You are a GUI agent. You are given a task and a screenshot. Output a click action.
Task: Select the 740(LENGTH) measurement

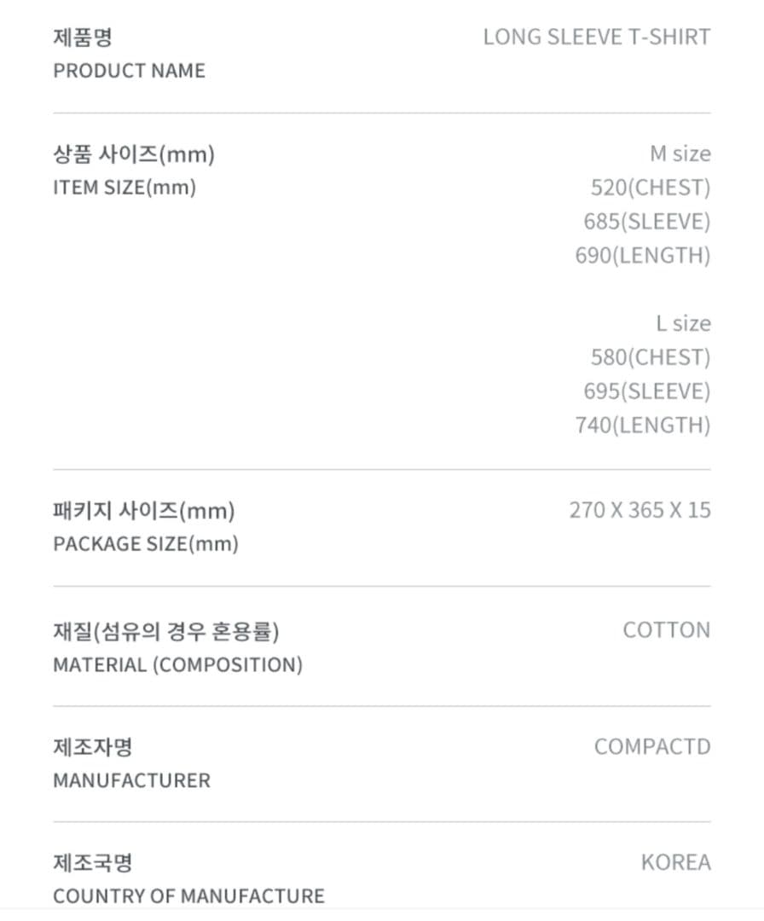click(642, 425)
